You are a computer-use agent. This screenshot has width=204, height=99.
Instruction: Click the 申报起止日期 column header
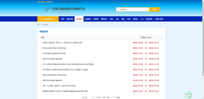(x=146, y=38)
